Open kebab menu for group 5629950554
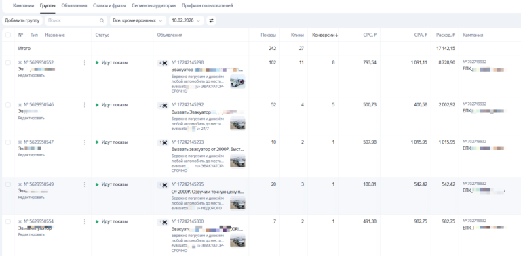This screenshot has height=256, width=521. [84, 221]
